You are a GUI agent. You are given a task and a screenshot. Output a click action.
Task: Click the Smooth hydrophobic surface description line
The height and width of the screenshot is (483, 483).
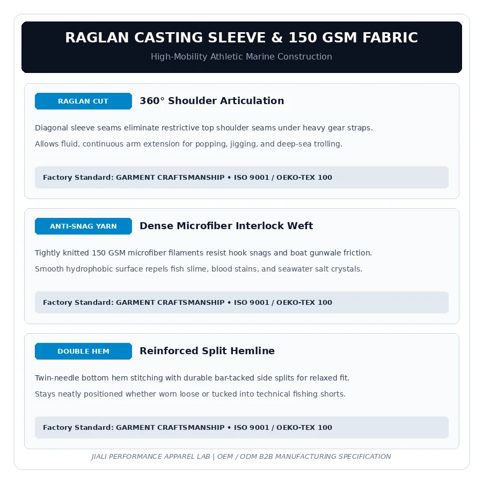pos(199,269)
